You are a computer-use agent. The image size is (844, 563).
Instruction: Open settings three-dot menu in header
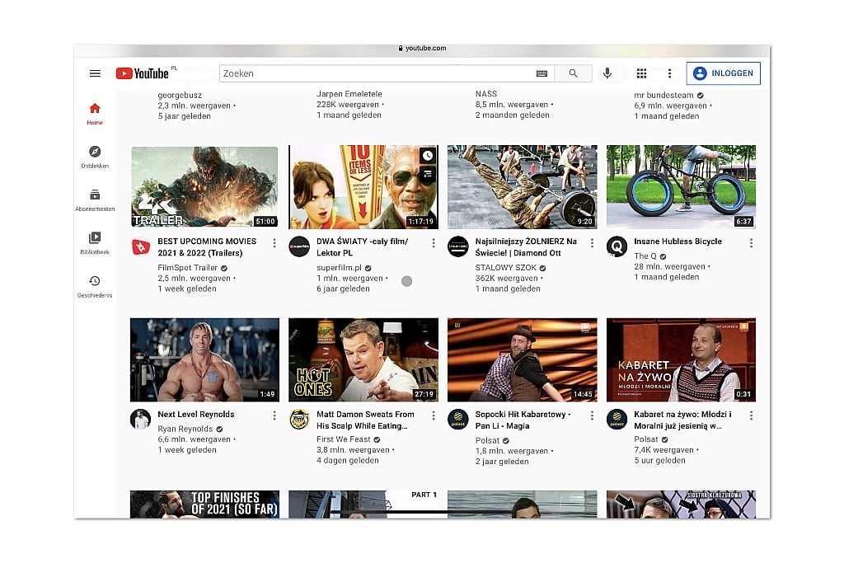(x=669, y=73)
